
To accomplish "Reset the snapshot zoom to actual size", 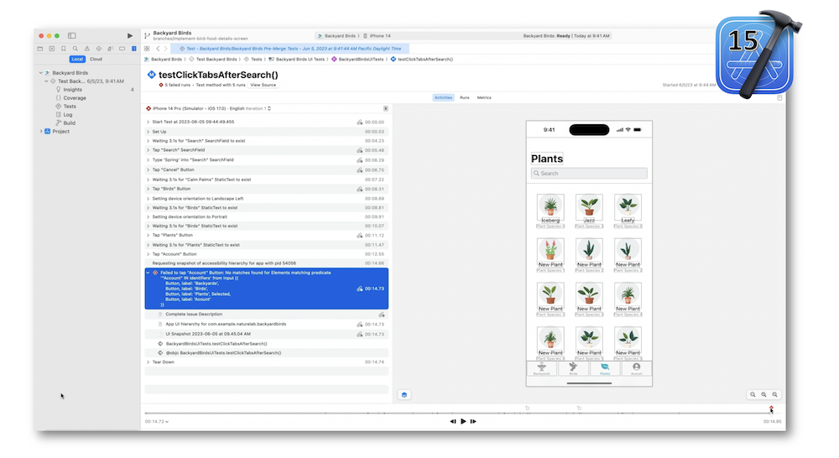I will coord(763,394).
